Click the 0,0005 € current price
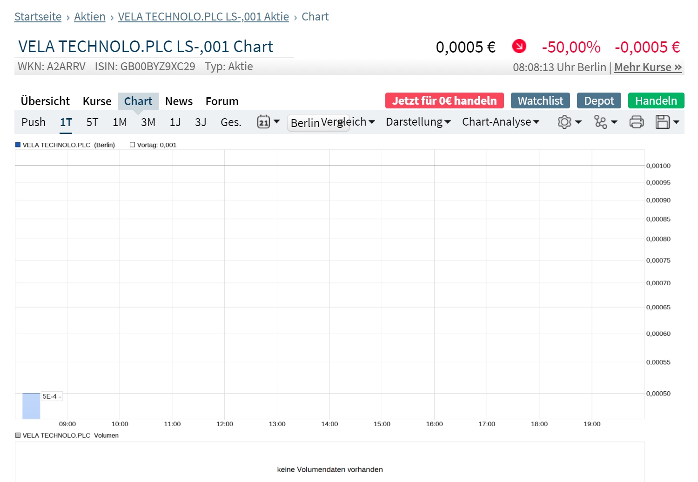Screen dimensions: 698x482 466,47
